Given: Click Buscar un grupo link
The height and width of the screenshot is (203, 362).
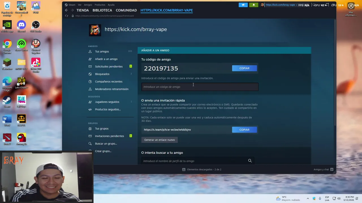Looking at the screenshot, I should click(x=106, y=144).
